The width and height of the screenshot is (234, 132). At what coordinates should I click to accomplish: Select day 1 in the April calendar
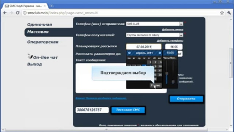(x=150, y=62)
